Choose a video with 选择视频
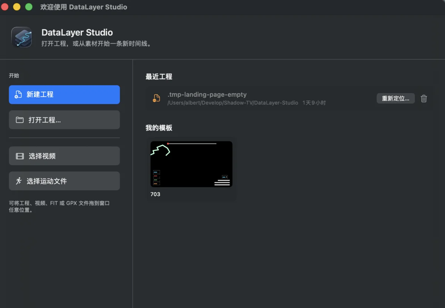 point(64,156)
